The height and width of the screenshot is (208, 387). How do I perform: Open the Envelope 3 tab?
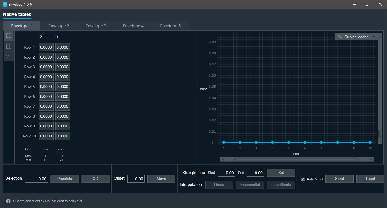tap(96, 26)
